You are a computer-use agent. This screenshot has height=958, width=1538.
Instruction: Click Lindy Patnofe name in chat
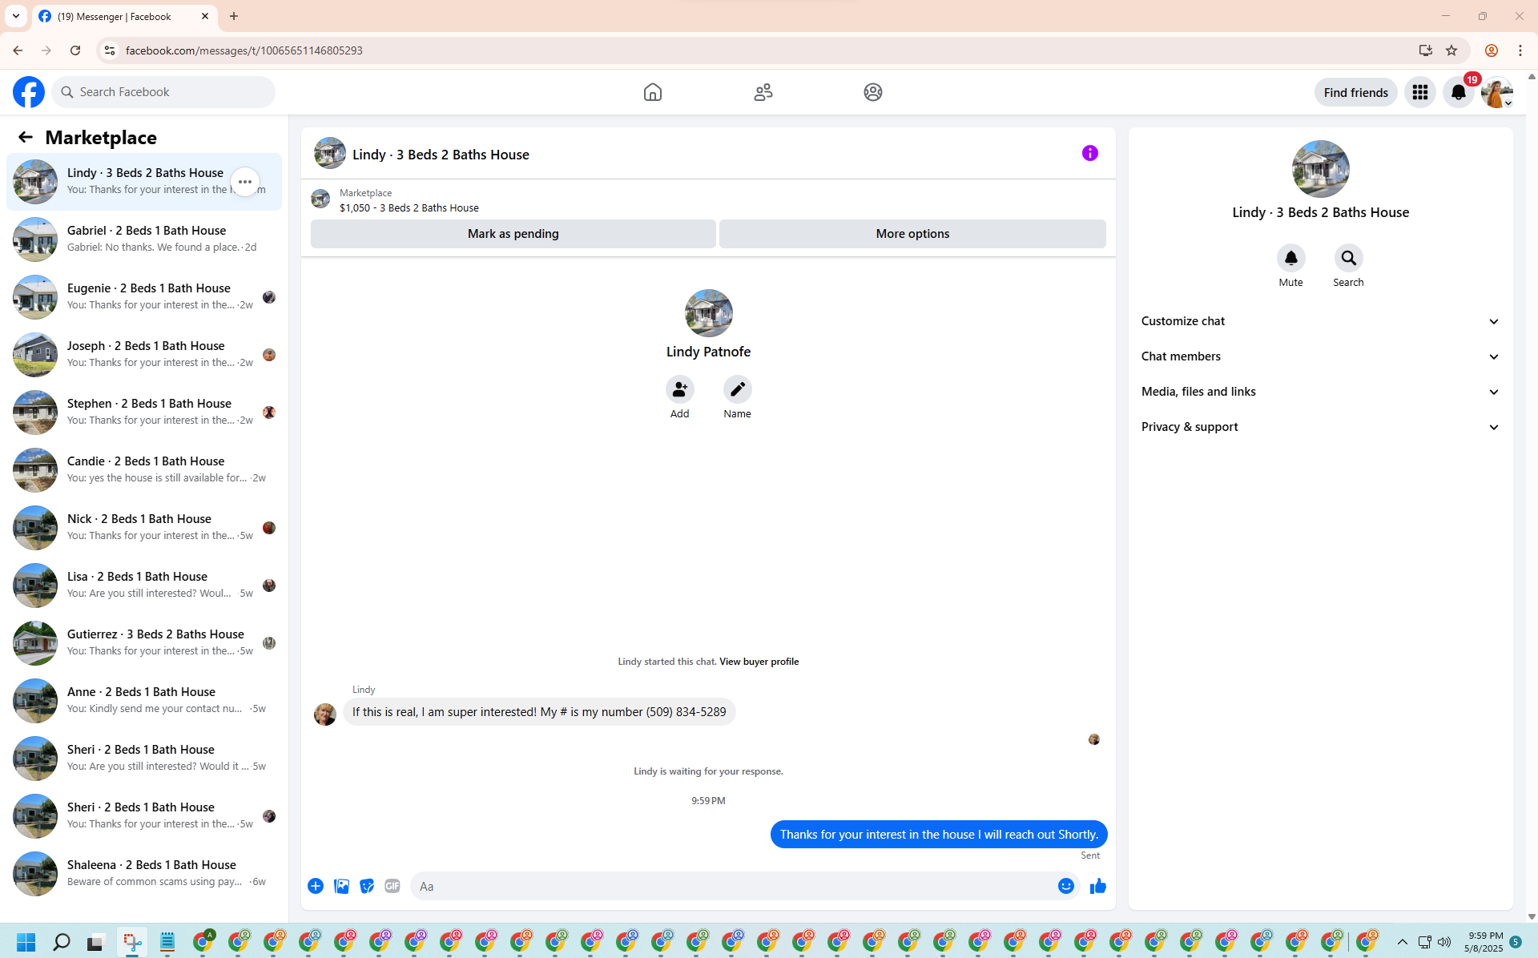[709, 352]
